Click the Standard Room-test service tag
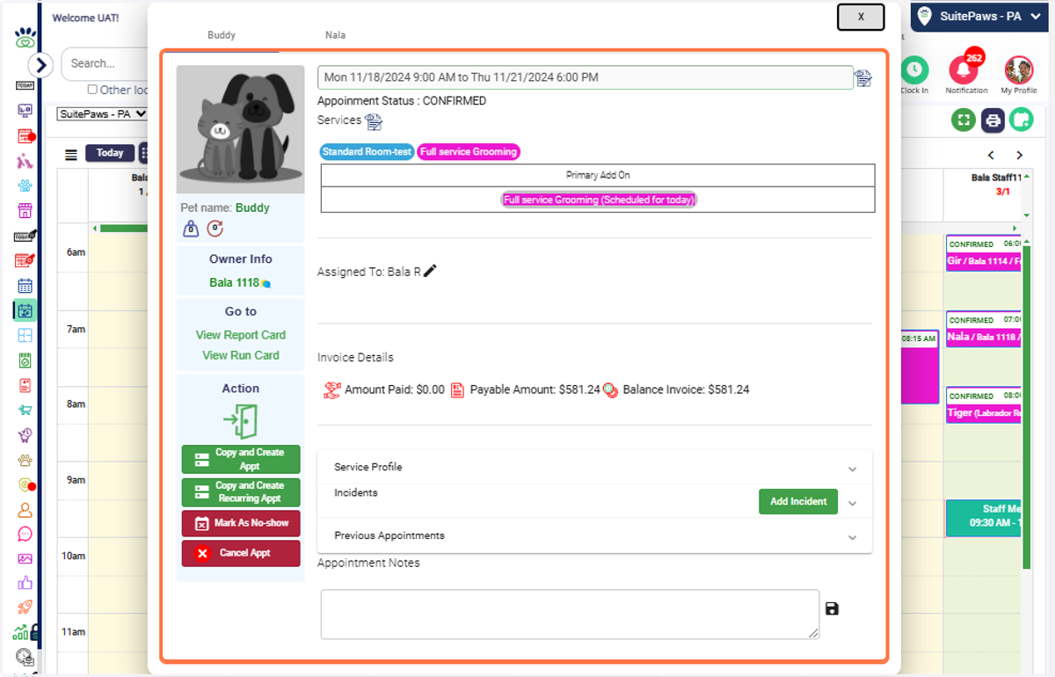Viewport: 1055px width, 677px height. pyautogui.click(x=367, y=152)
